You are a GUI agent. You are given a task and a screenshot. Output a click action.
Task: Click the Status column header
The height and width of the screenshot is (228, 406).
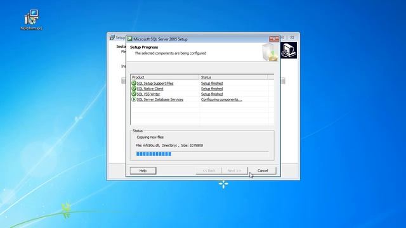click(233, 77)
